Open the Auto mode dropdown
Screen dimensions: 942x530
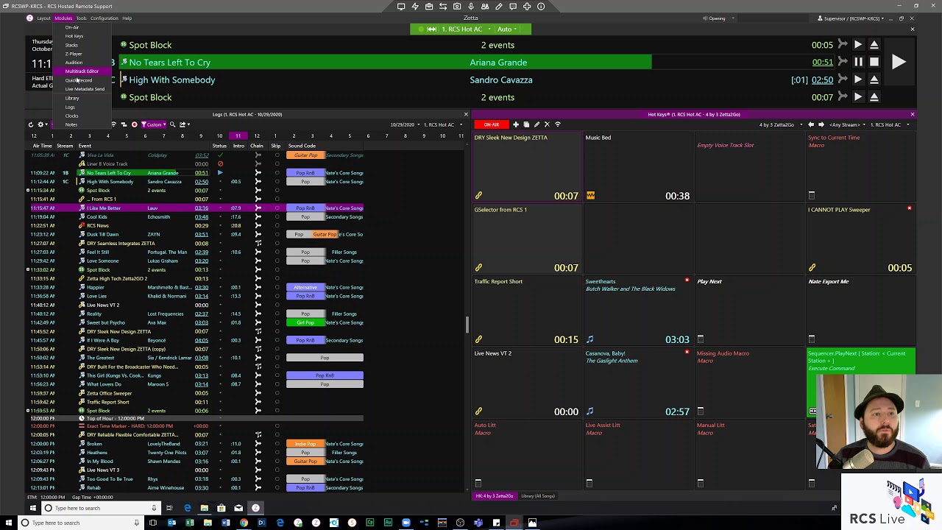tap(507, 29)
